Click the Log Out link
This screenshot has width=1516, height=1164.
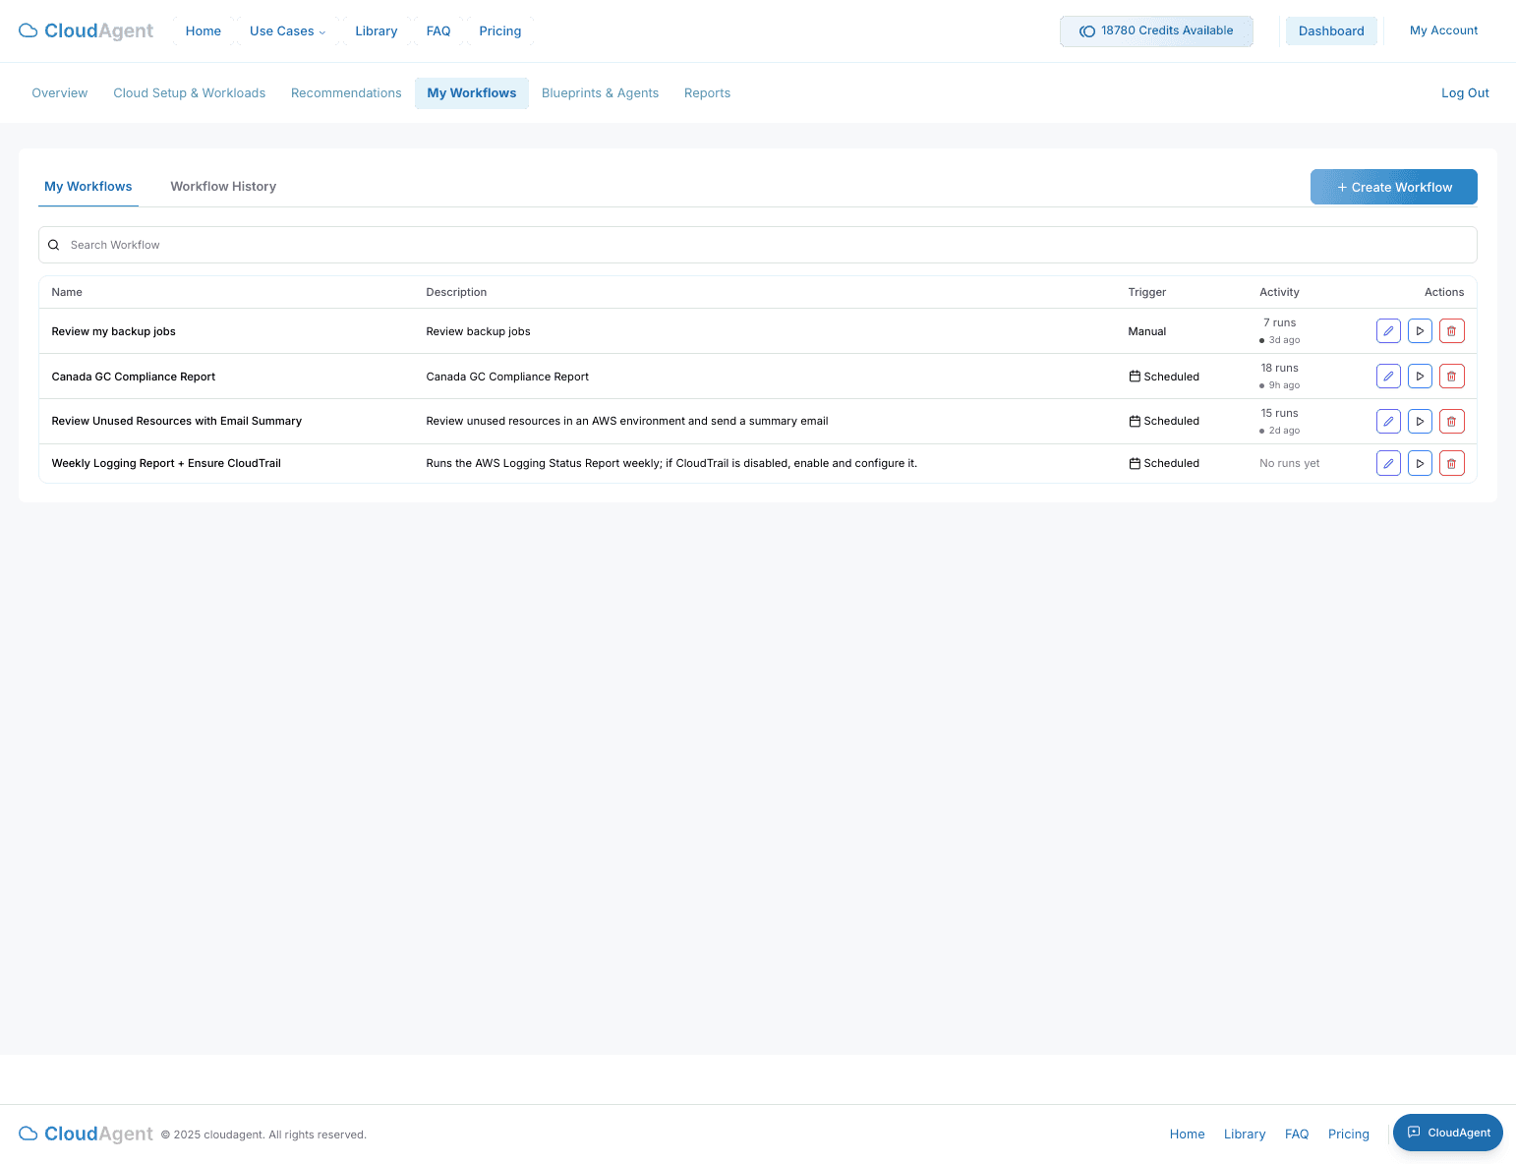pyautogui.click(x=1465, y=92)
